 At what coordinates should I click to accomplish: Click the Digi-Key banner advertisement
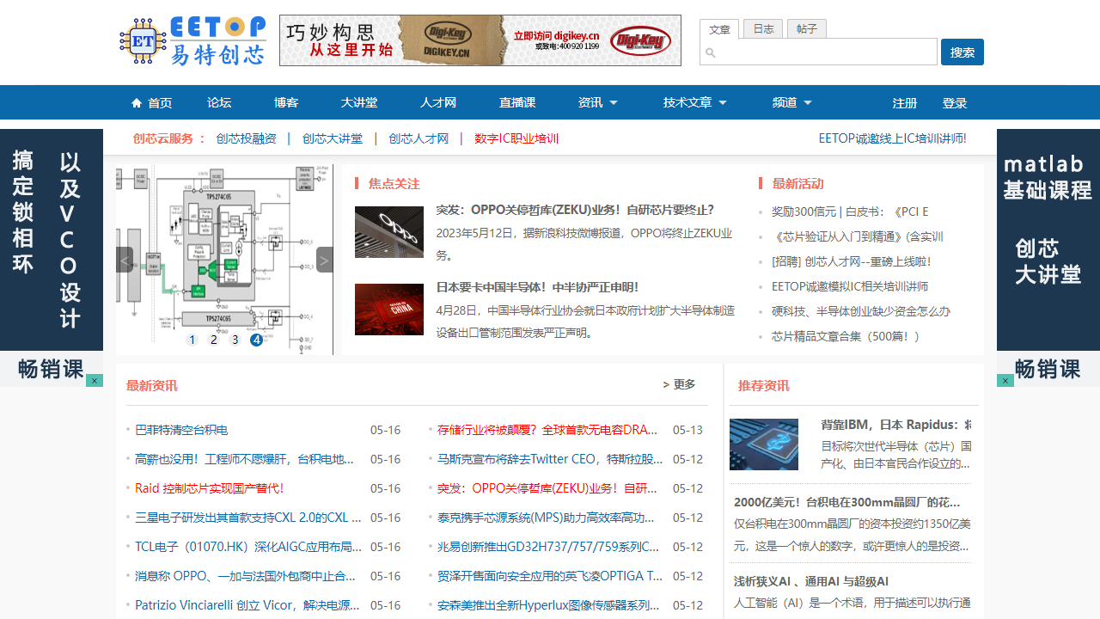point(480,40)
